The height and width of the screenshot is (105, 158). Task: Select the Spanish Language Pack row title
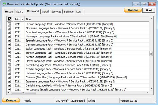click(x=69, y=40)
